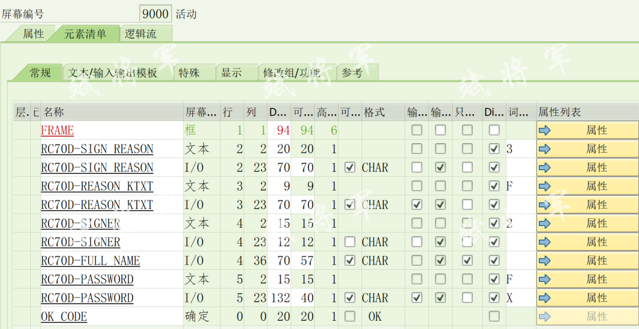Uncheck checkbox left of CHAR in RC70D-PASSWORD row
Viewport: 639px width, 329px height.
350,298
